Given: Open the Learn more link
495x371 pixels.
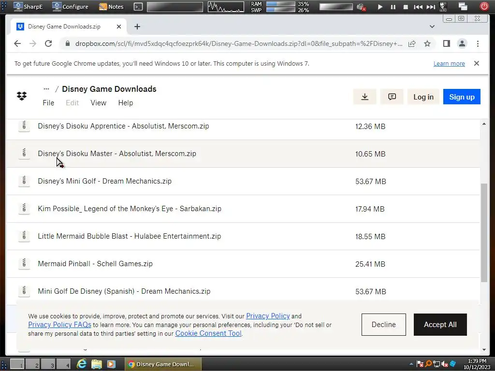Looking at the screenshot, I should pos(449,64).
